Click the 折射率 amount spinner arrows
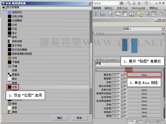 click(x=122, y=112)
